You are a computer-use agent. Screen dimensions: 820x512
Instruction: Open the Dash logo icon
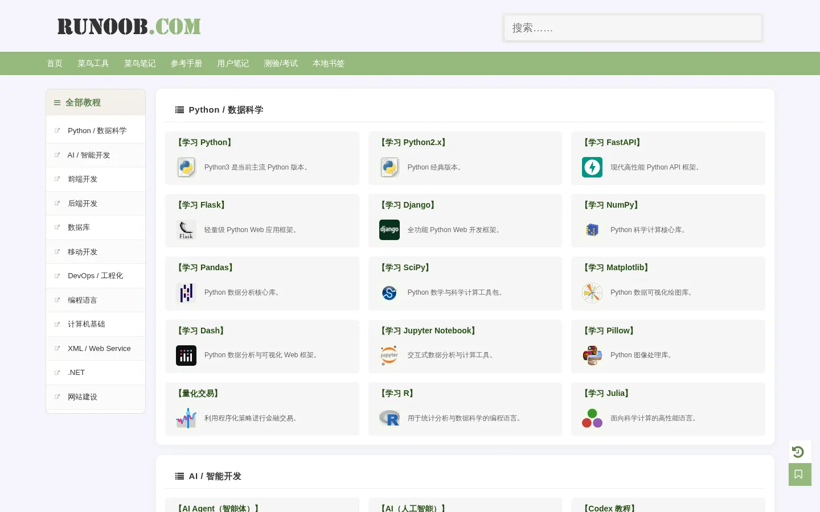click(186, 356)
